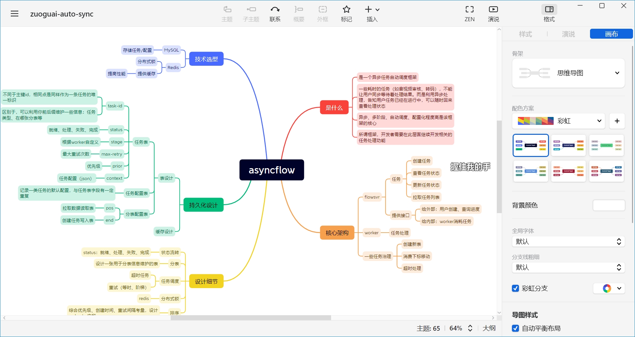
Task: Maximize the application window
Action: [x=602, y=6]
